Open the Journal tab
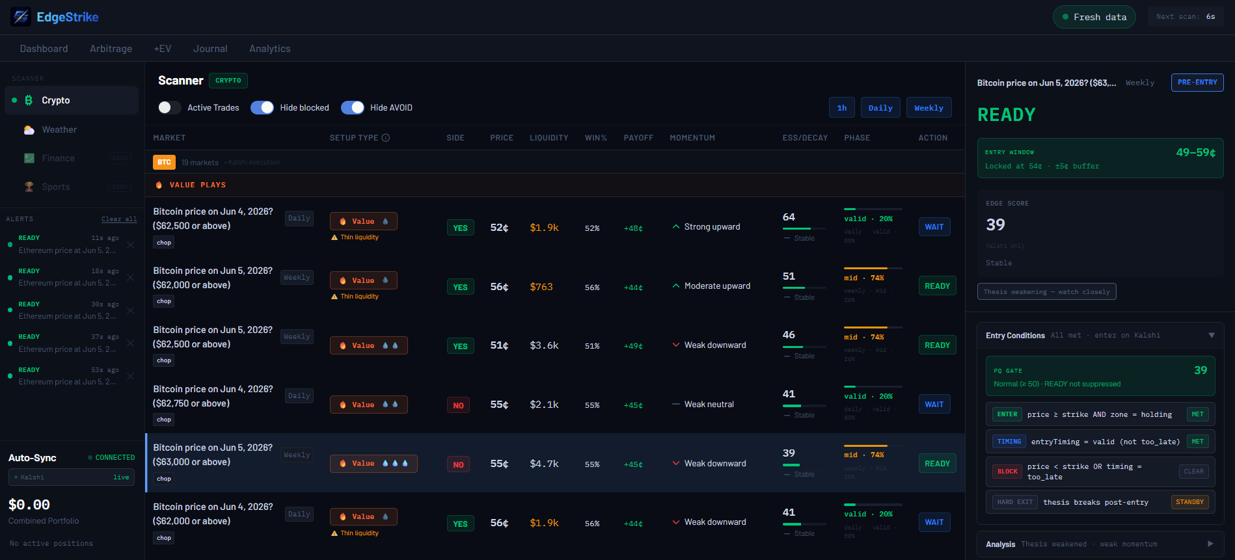This screenshot has height=560, width=1235. click(x=210, y=49)
